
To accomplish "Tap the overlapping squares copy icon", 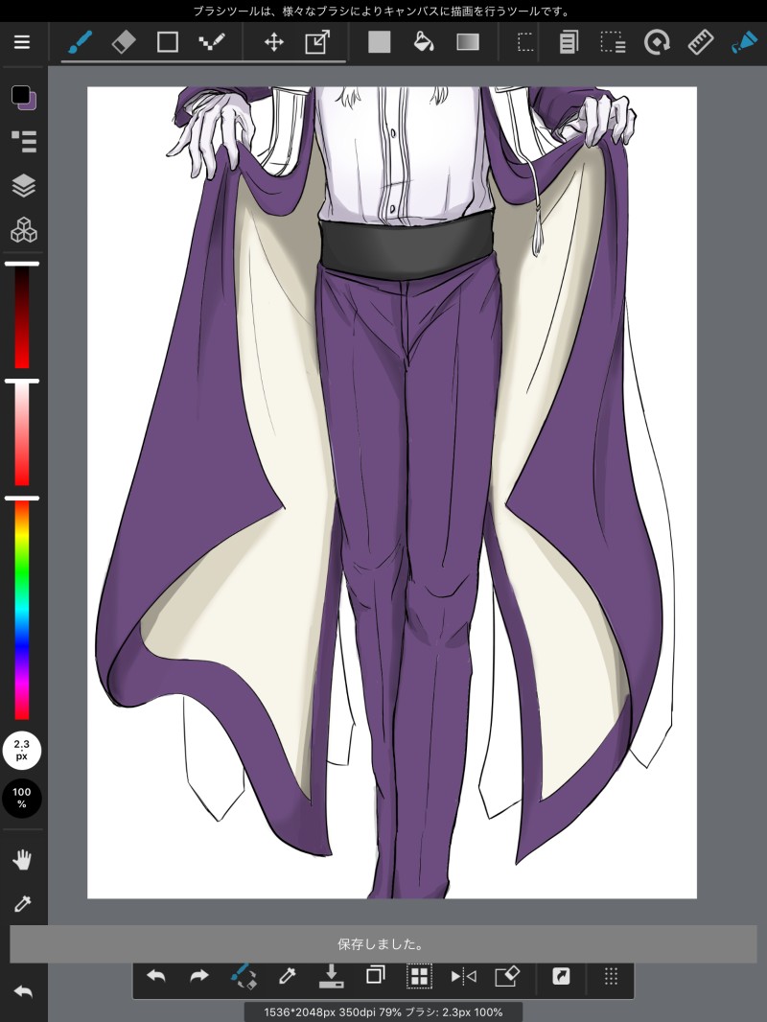I will pos(375,975).
